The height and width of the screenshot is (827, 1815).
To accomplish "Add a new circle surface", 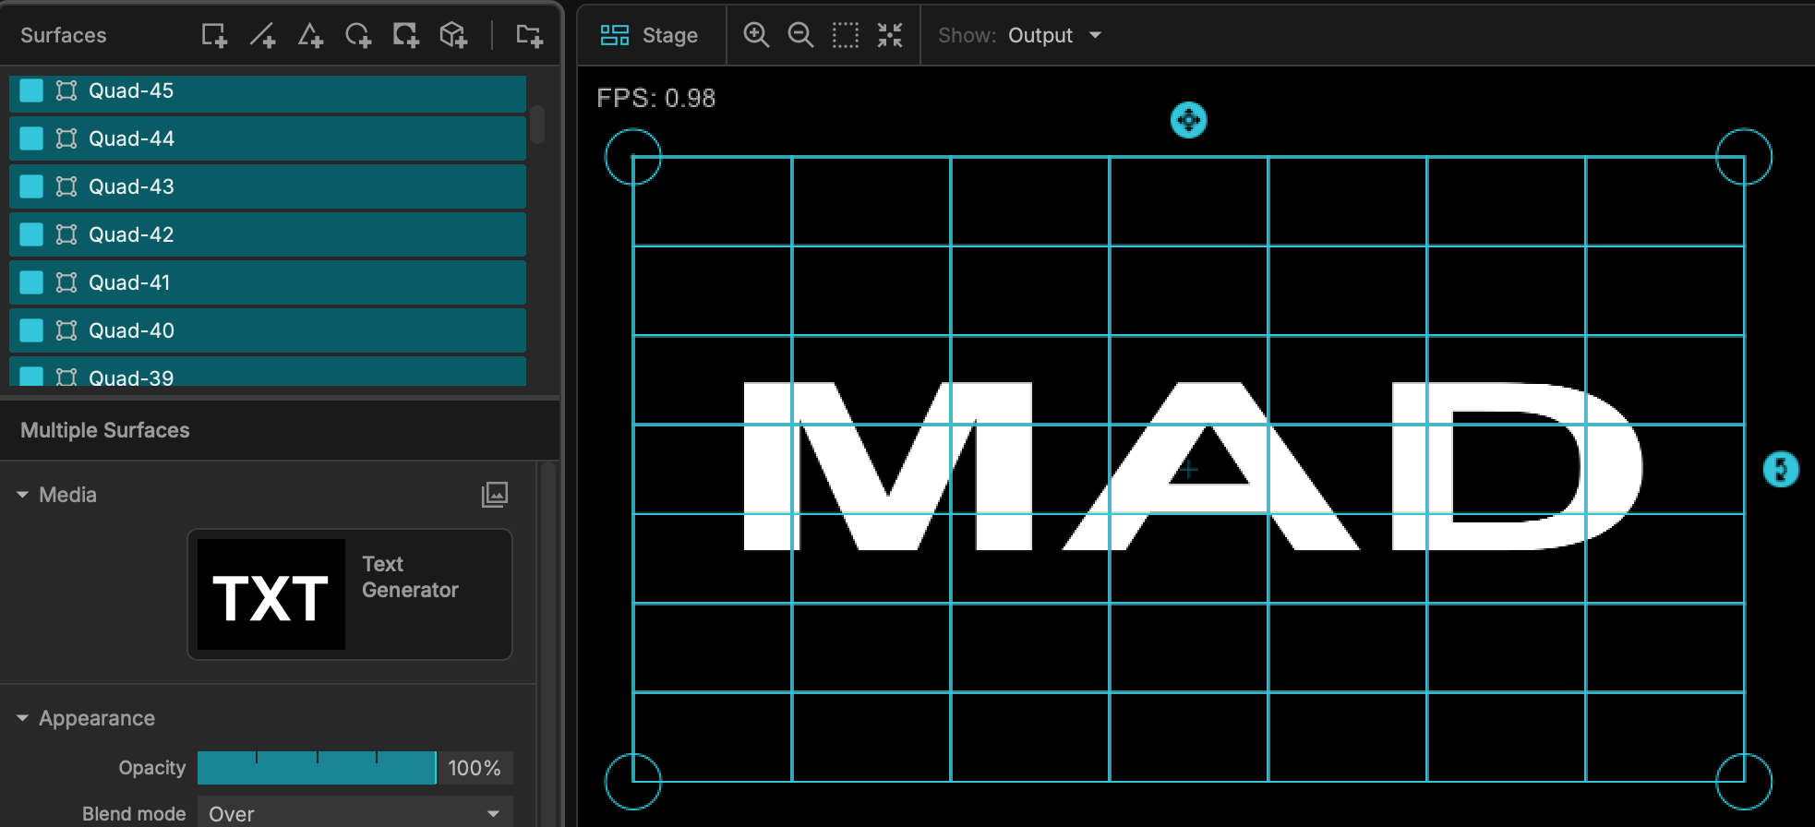I will coord(358,35).
